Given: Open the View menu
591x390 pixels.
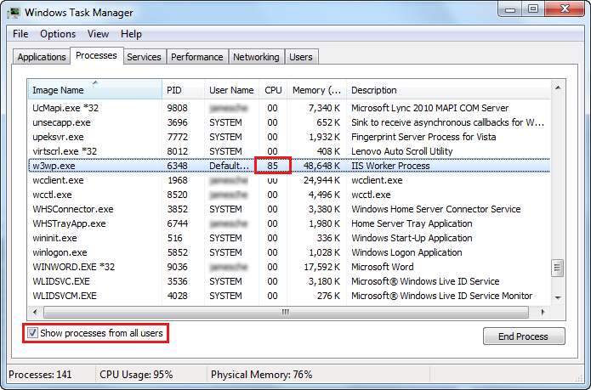Looking at the screenshot, I should (98, 34).
